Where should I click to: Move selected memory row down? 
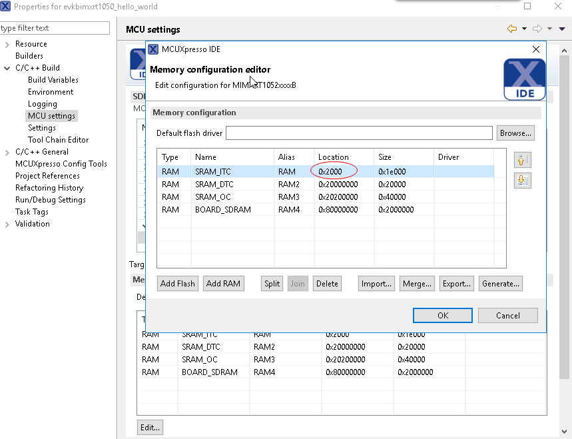pos(522,181)
